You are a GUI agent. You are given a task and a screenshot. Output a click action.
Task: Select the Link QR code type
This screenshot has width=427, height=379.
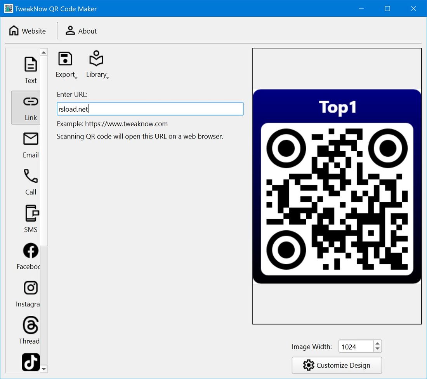(x=31, y=107)
